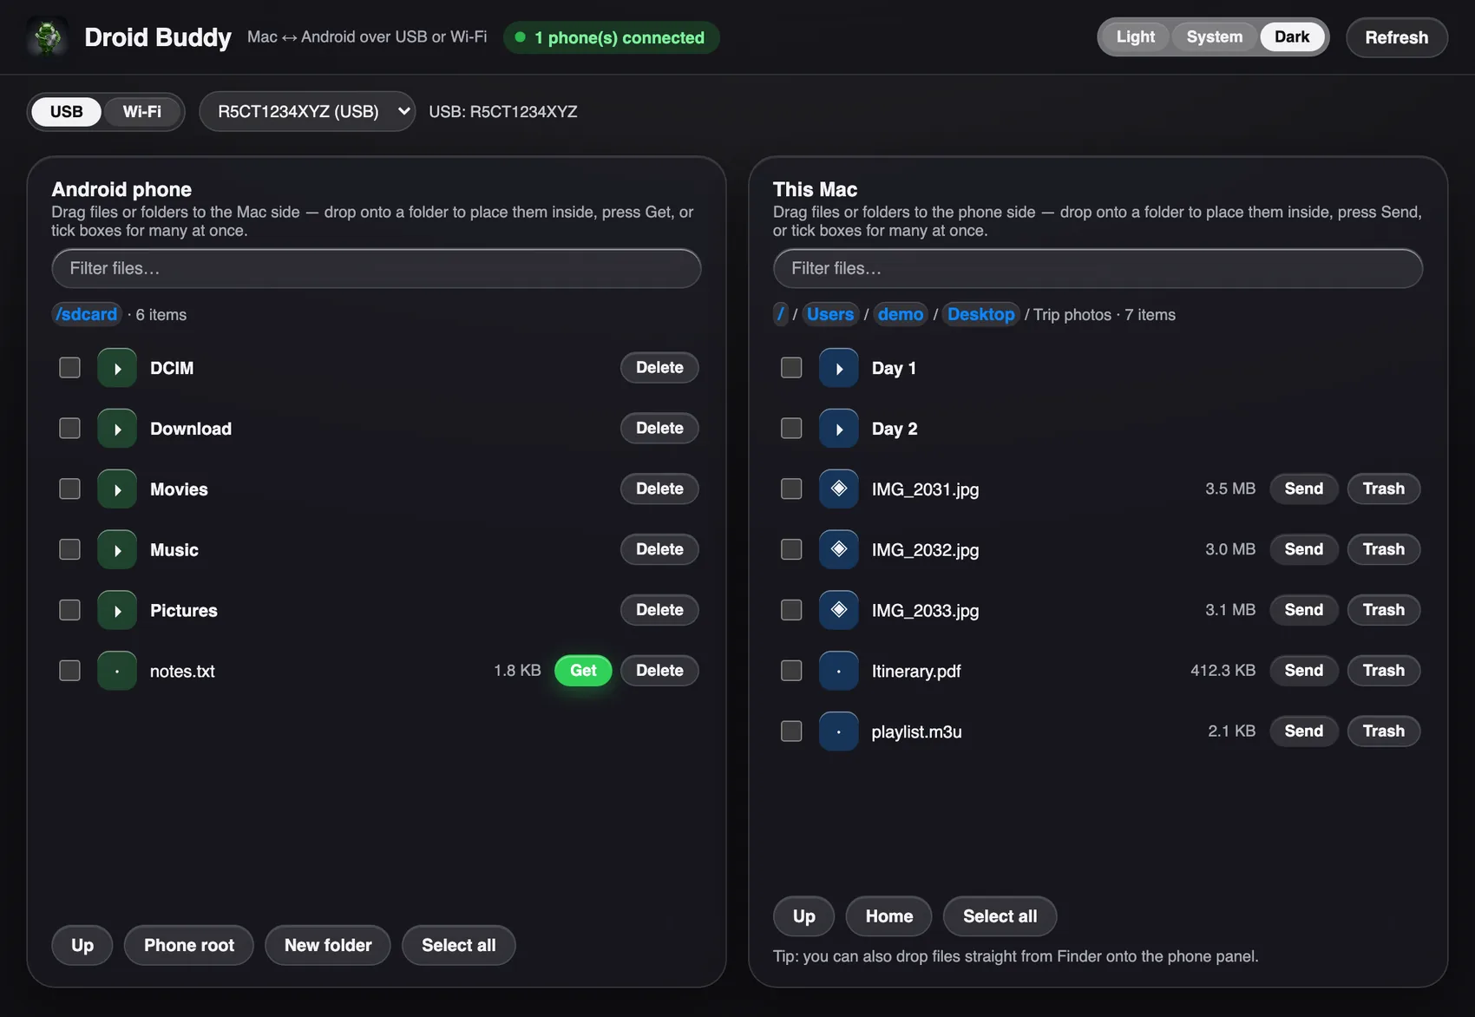Click the IMG_2031.jpg image icon
Screen dimensions: 1475x1017
click(x=839, y=489)
